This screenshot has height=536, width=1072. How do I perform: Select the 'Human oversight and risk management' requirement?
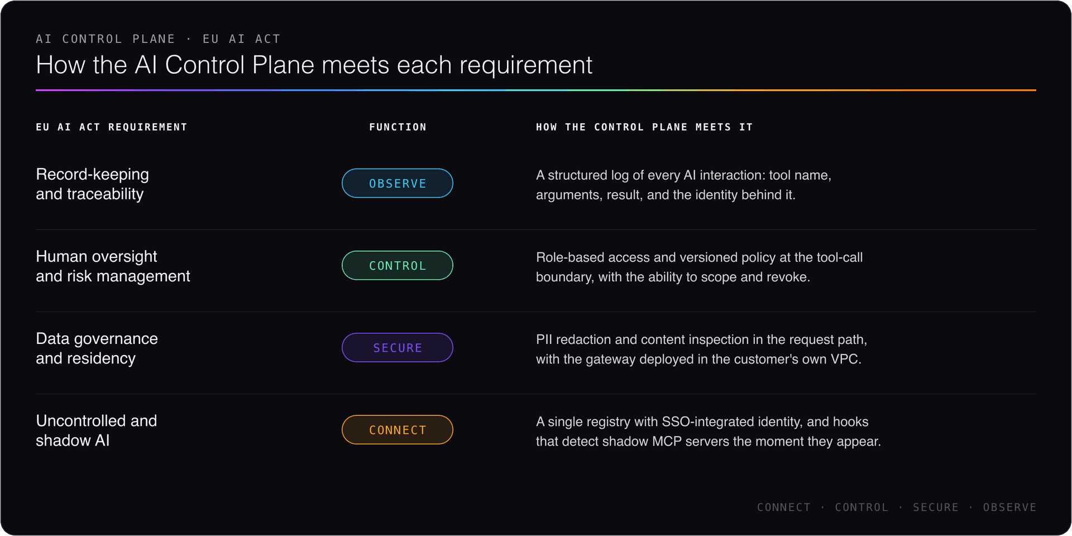(113, 266)
